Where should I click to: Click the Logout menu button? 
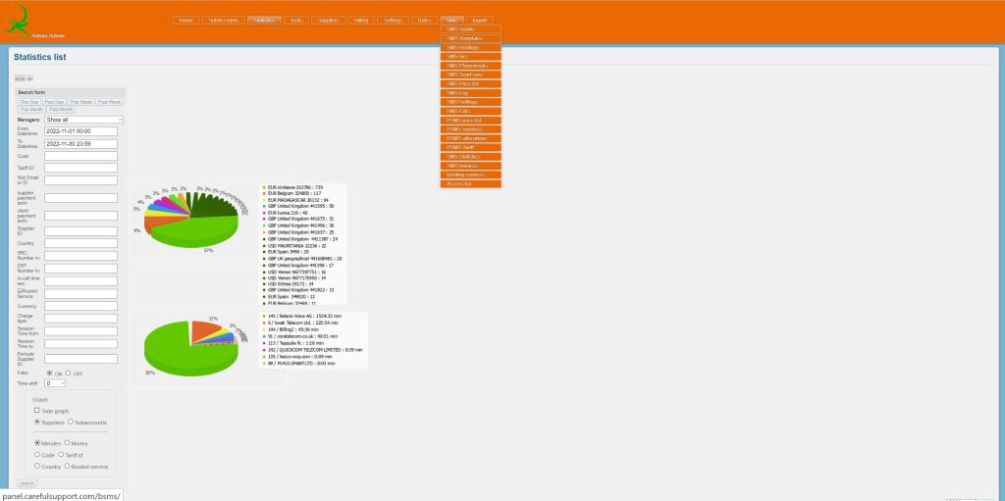479,20
